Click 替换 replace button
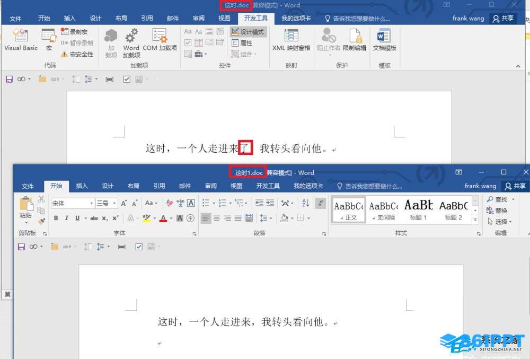Image resolution: width=530 pixels, height=359 pixels. pyautogui.click(x=497, y=211)
